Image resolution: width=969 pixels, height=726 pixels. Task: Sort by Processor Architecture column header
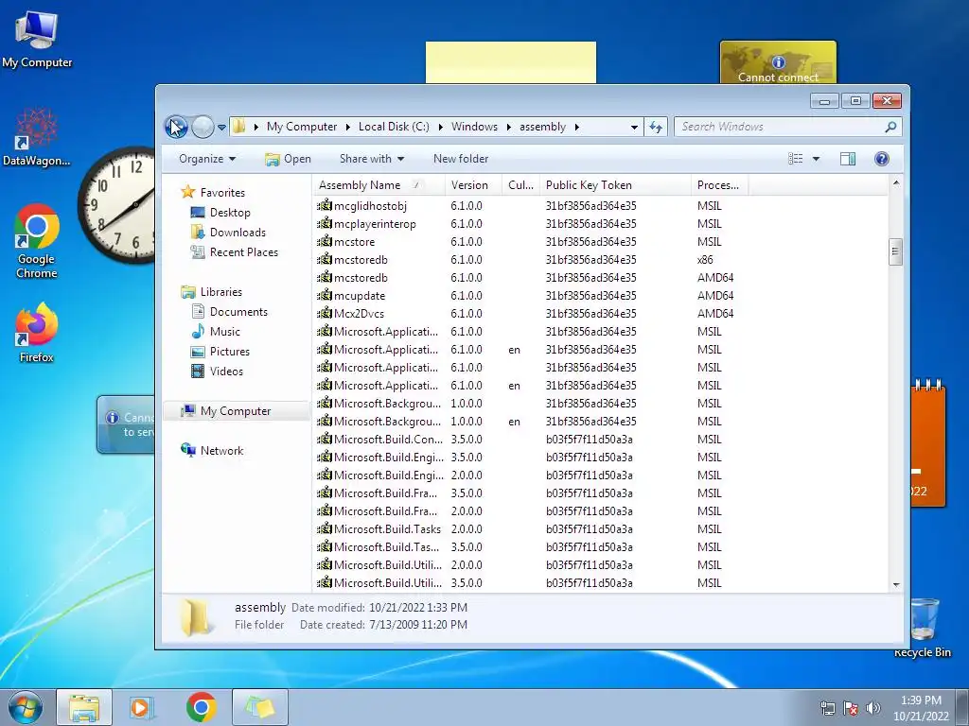click(x=719, y=185)
